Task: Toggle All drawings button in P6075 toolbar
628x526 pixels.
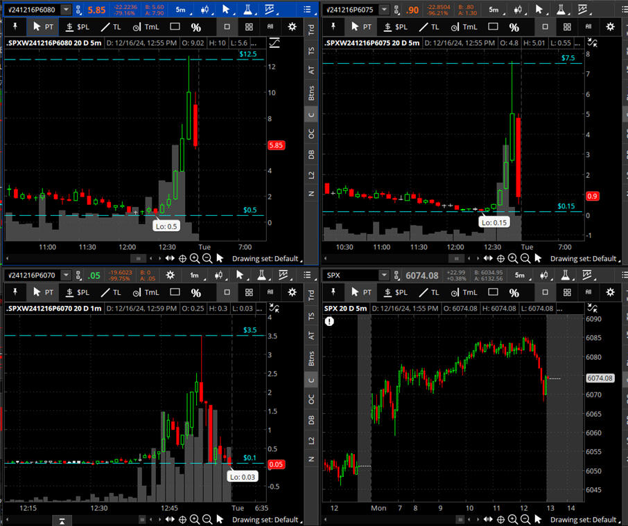Action: [588, 26]
